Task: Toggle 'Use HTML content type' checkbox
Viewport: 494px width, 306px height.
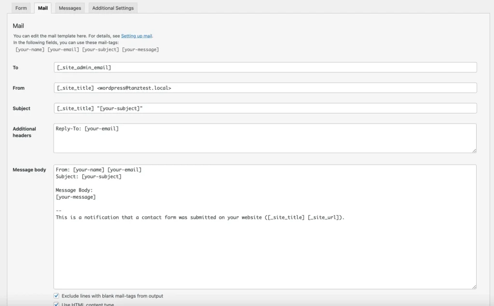Action: pos(56,304)
